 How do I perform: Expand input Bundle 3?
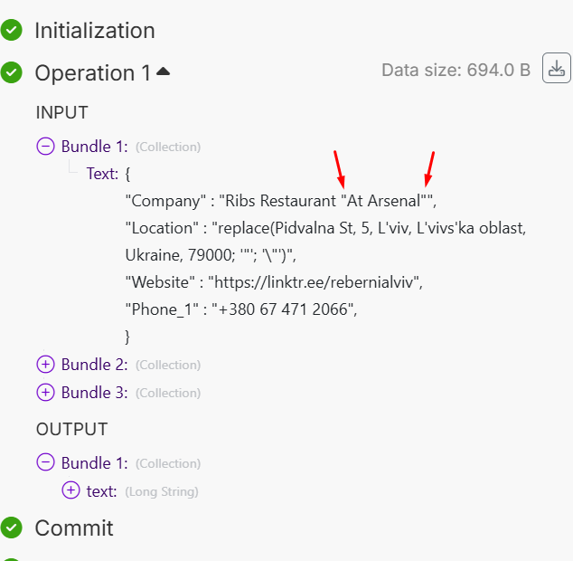(x=45, y=393)
